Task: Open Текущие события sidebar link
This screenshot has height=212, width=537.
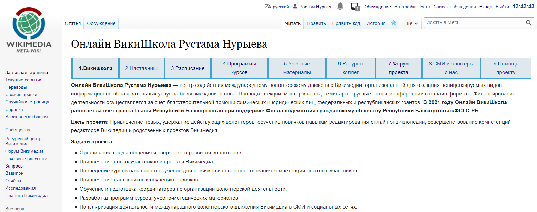Action: click(x=24, y=80)
